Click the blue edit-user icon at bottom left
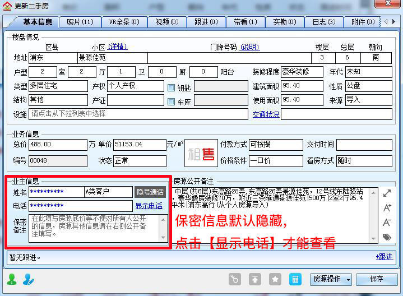 coord(28,279)
